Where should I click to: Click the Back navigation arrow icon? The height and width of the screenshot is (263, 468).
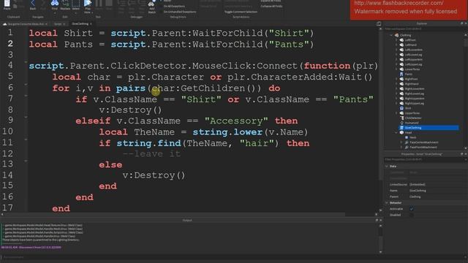click(33, 3)
